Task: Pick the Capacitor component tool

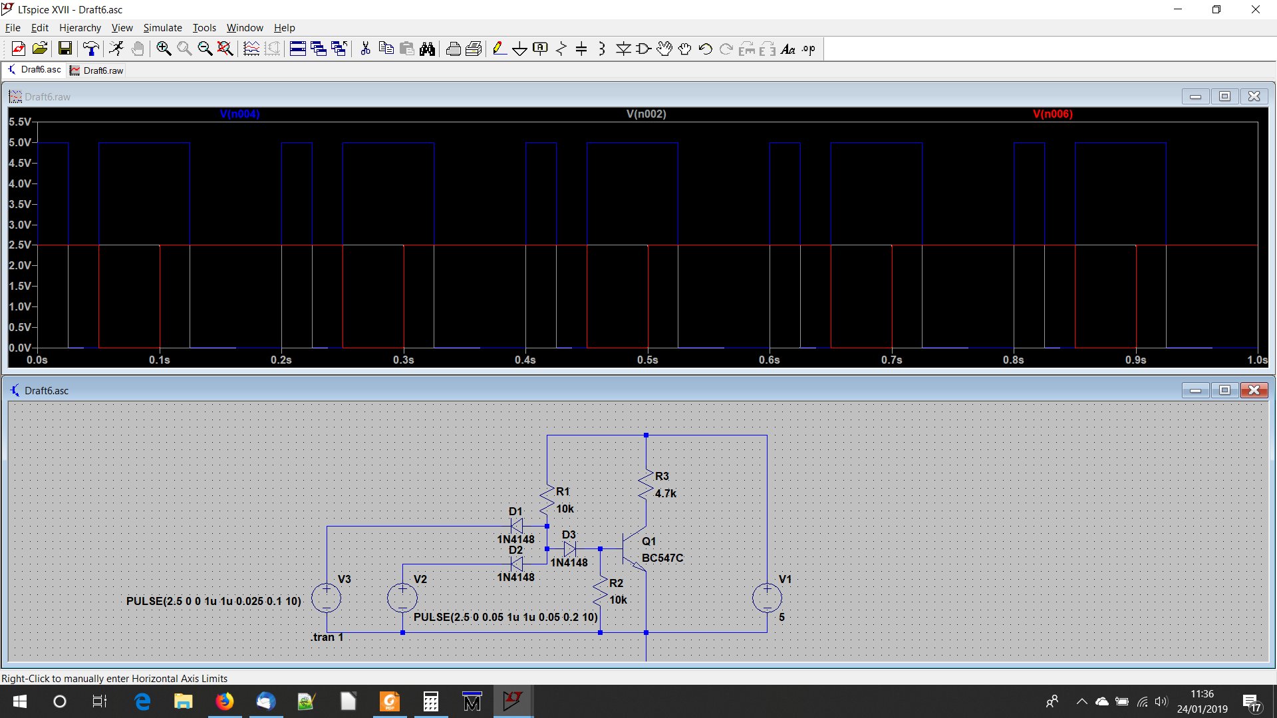Action: [581, 49]
